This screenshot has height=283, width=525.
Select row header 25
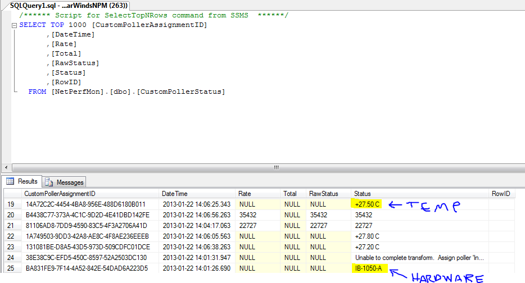tap(12, 268)
